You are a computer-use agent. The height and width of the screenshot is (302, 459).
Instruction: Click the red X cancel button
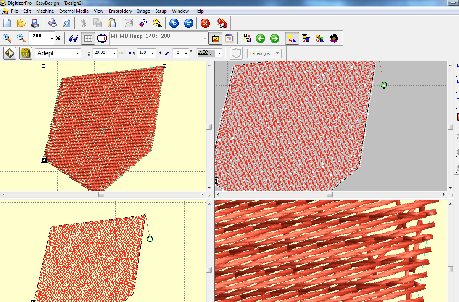tap(205, 23)
